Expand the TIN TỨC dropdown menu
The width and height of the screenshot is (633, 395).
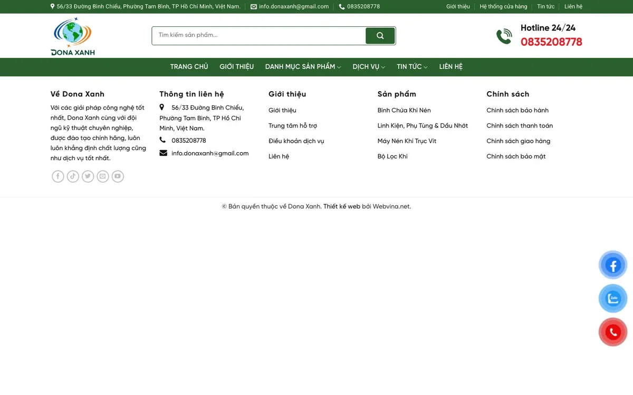[x=412, y=67]
